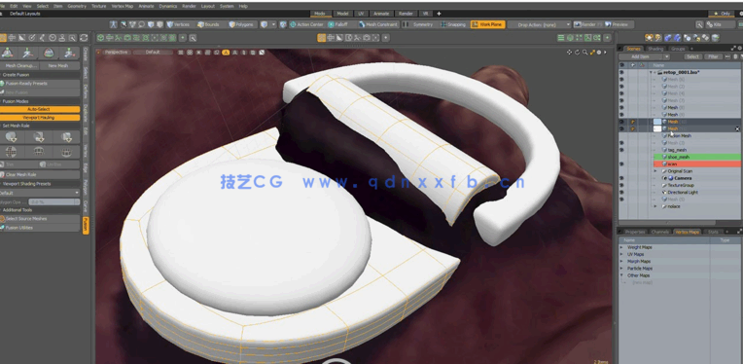743x364 pixels.
Task: Click the New Mesh button
Action: point(58,66)
